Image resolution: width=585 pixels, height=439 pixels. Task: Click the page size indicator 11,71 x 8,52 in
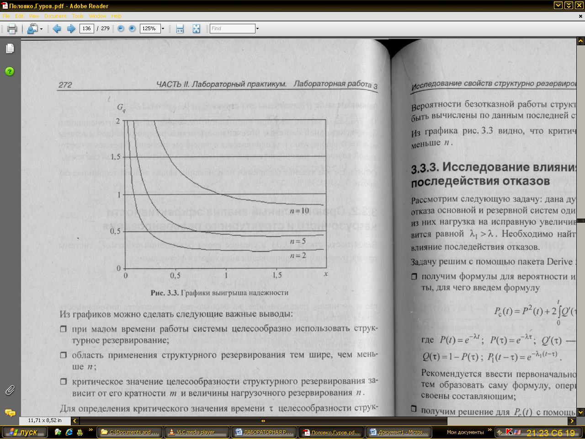tap(45, 420)
